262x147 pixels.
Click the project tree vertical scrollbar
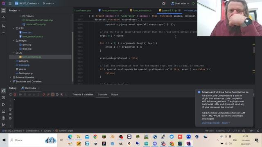(x=72, y=57)
